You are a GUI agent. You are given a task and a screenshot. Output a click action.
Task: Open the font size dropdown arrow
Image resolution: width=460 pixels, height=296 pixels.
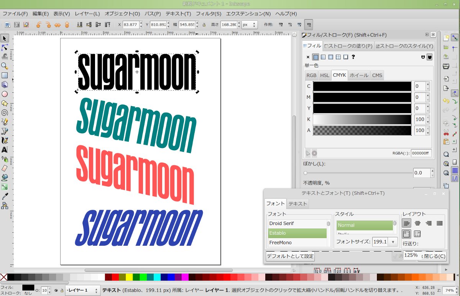tap(393, 242)
